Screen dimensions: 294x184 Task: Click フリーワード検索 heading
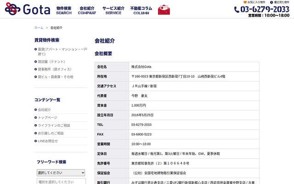tap(51, 162)
